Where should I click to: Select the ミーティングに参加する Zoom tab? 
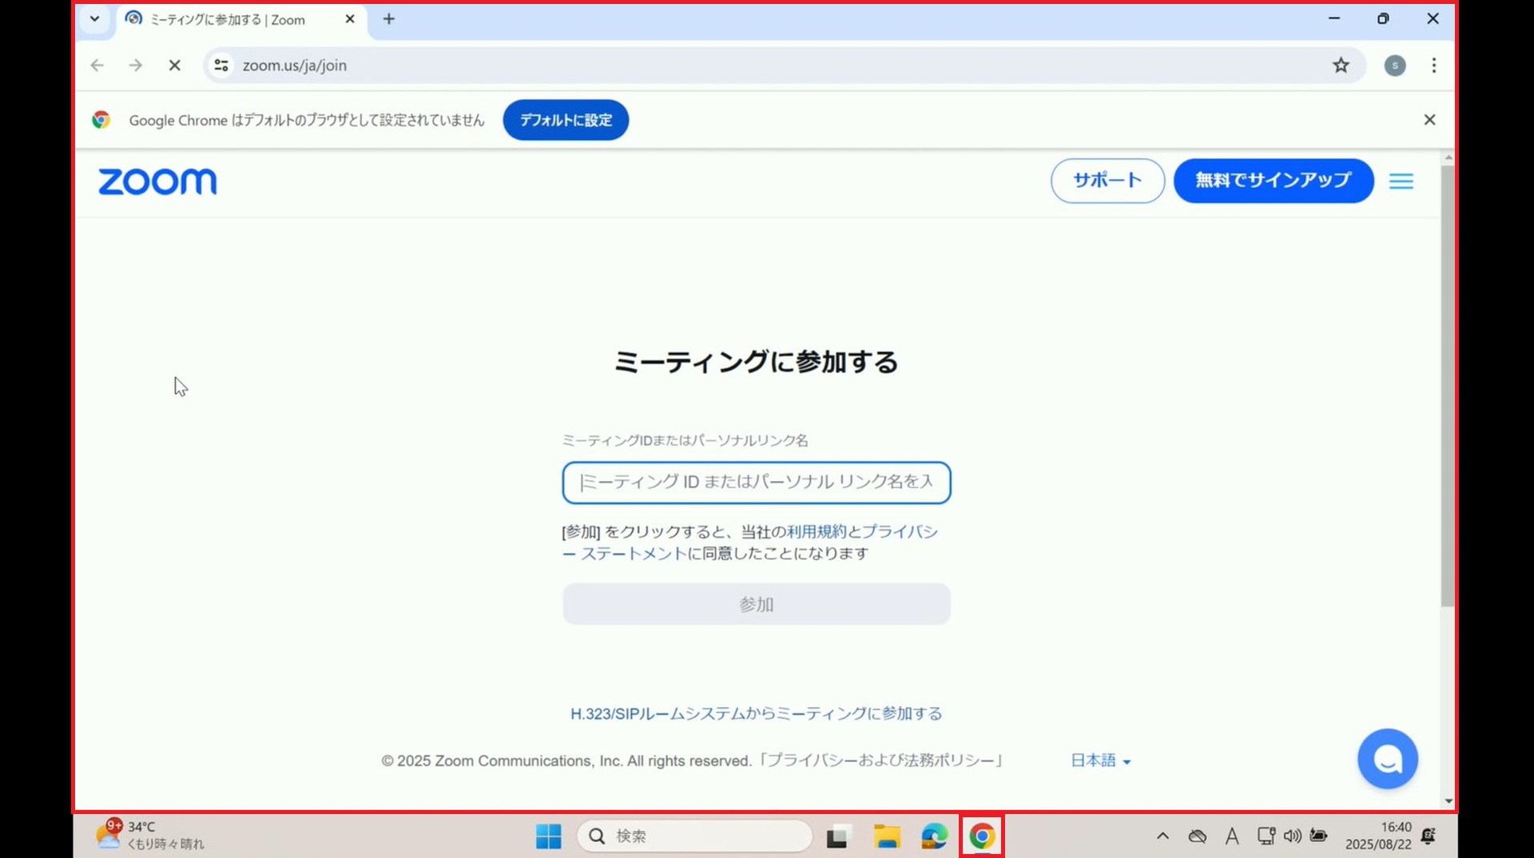228,19
